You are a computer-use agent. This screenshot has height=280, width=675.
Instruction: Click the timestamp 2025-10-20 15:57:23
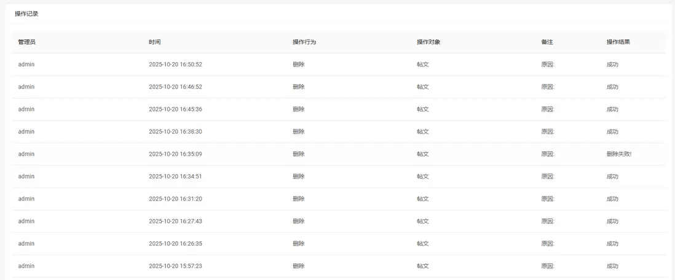point(175,266)
